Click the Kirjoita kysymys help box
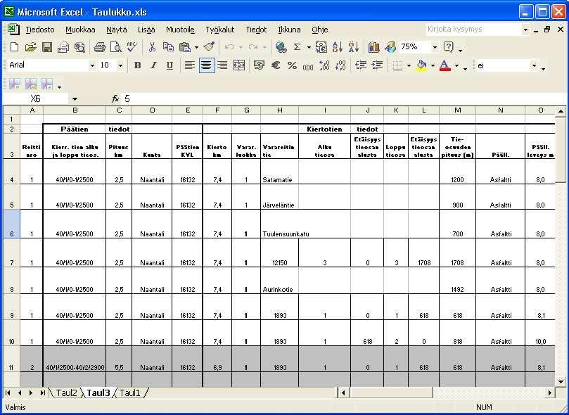Image resolution: width=569 pixels, height=415 pixels. (473, 30)
